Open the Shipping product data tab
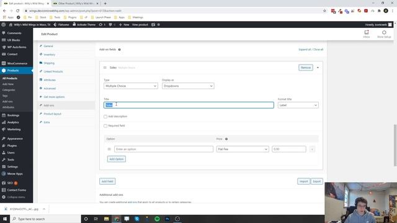This screenshot has width=397, height=223. pos(49,63)
